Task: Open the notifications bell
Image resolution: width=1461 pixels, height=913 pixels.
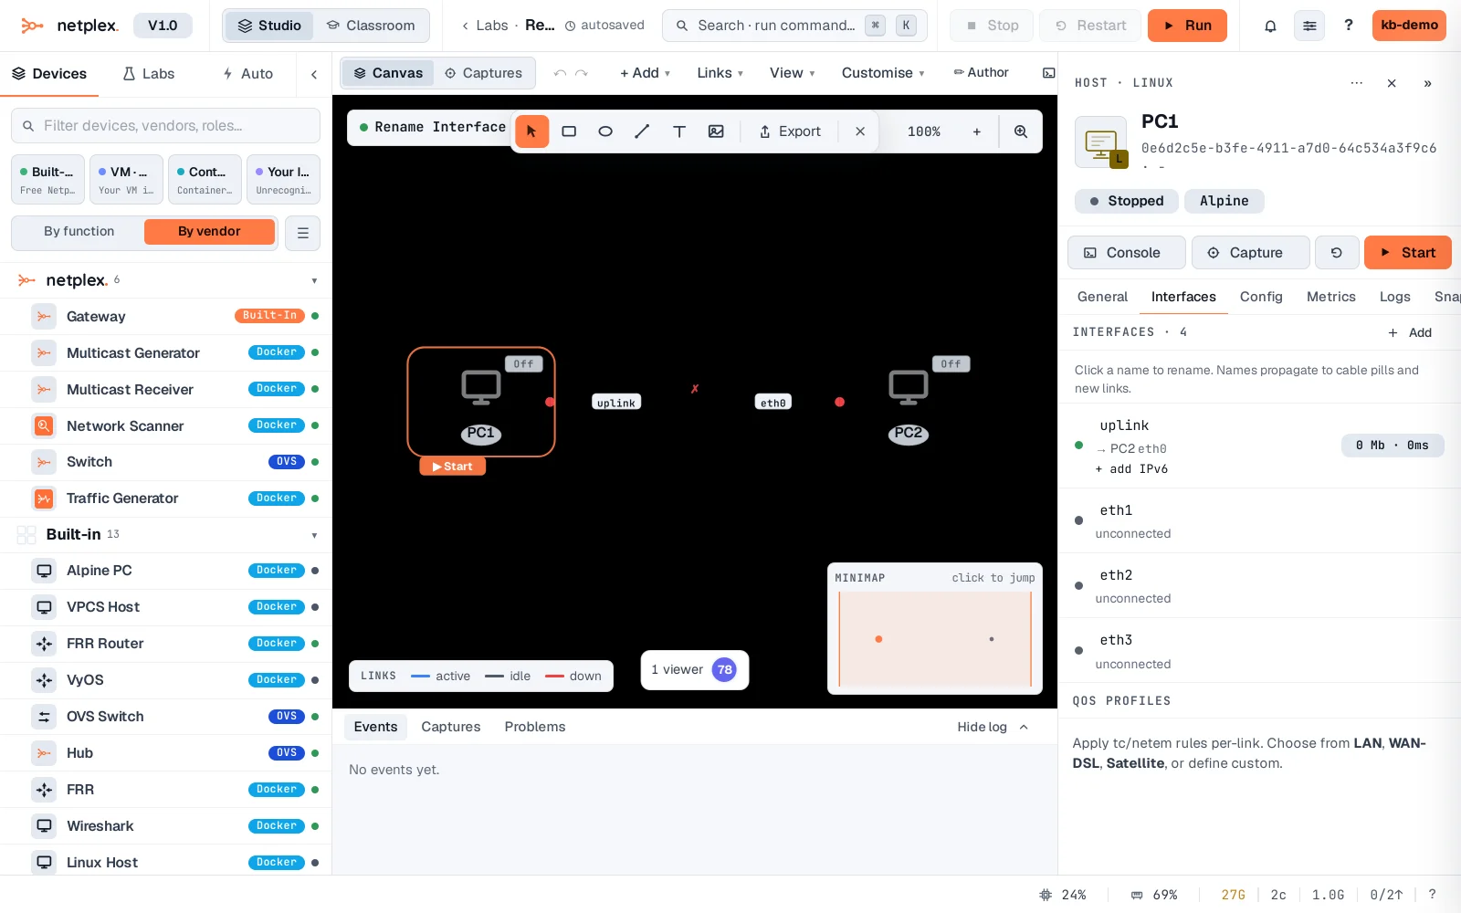Action: 1270,26
